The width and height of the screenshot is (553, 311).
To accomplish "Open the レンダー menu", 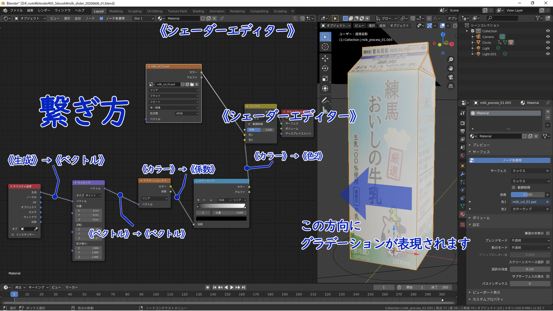I will (x=44, y=10).
